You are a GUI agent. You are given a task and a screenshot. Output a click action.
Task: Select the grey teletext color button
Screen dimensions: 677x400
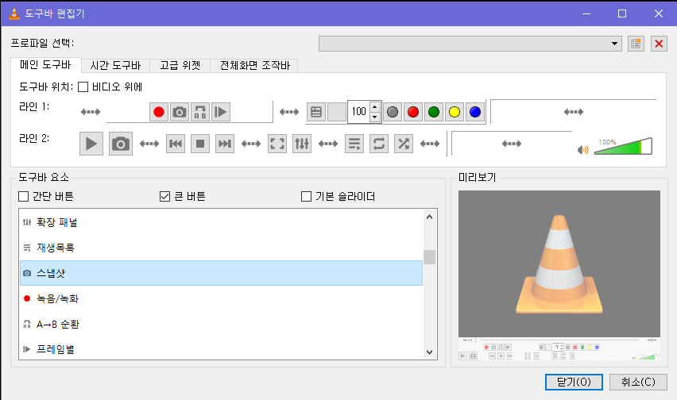[393, 112]
